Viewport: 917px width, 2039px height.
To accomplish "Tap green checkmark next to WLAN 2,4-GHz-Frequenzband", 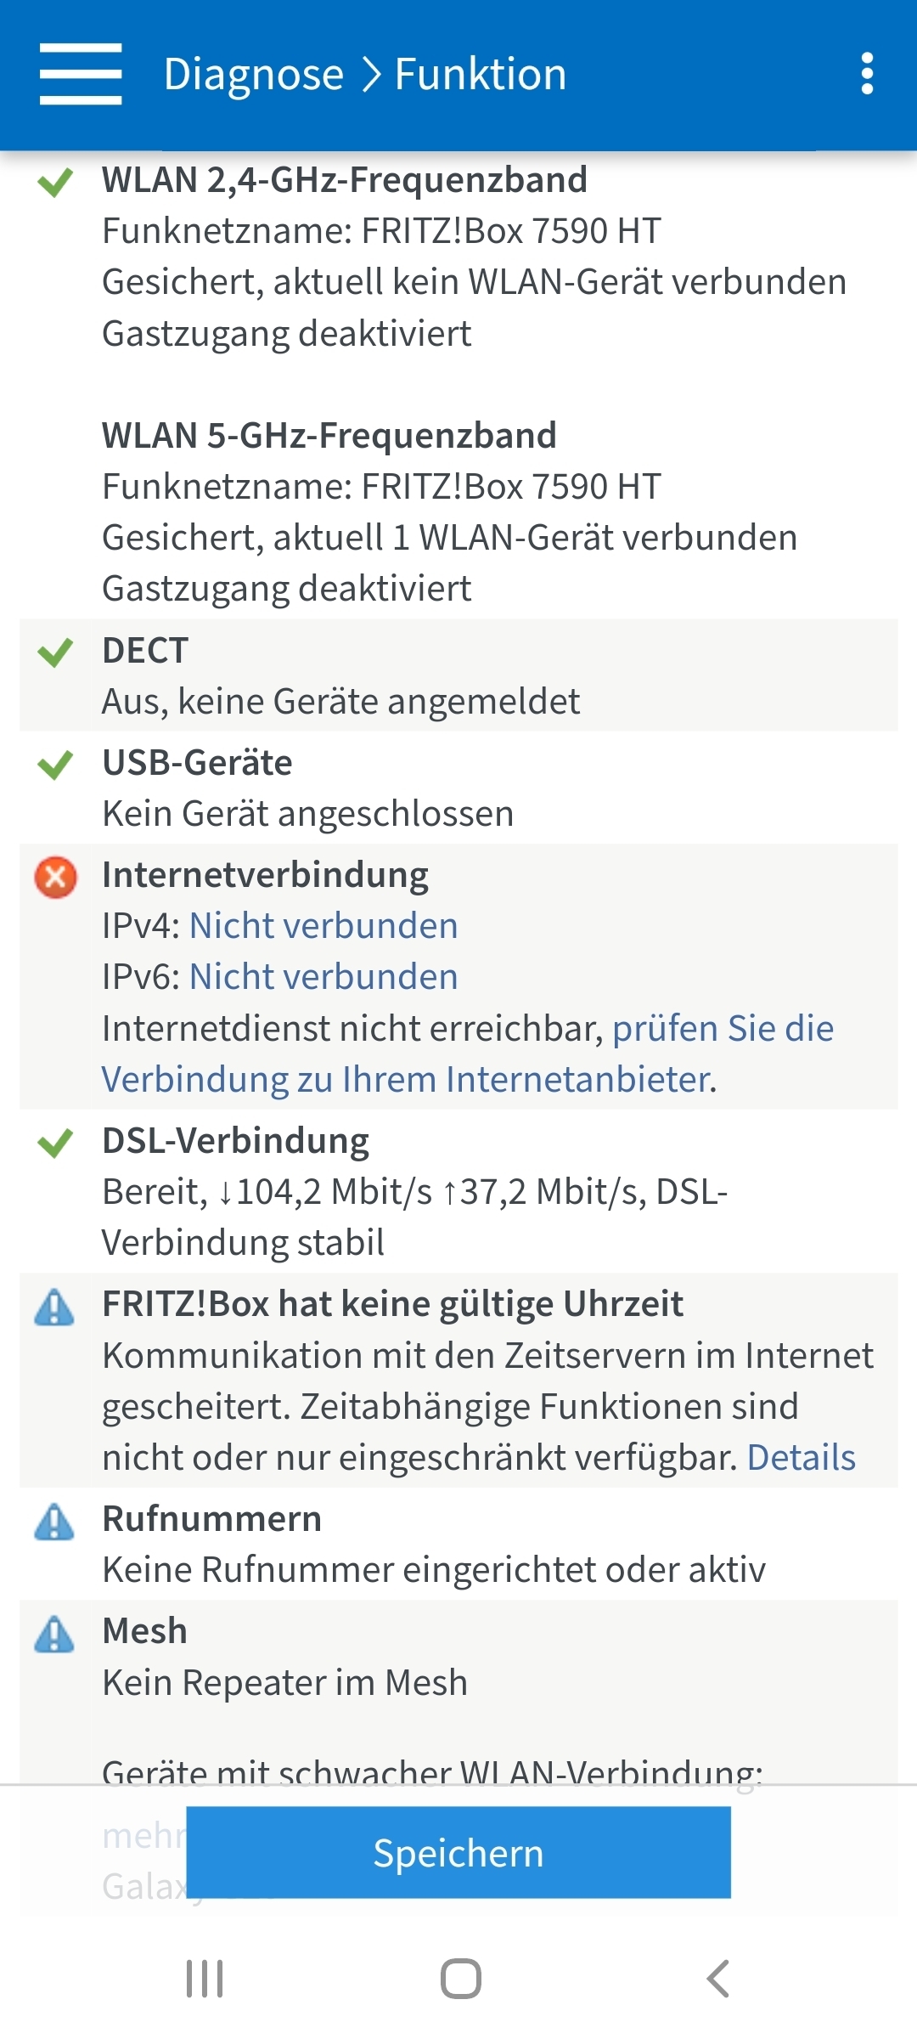I will click(x=55, y=182).
